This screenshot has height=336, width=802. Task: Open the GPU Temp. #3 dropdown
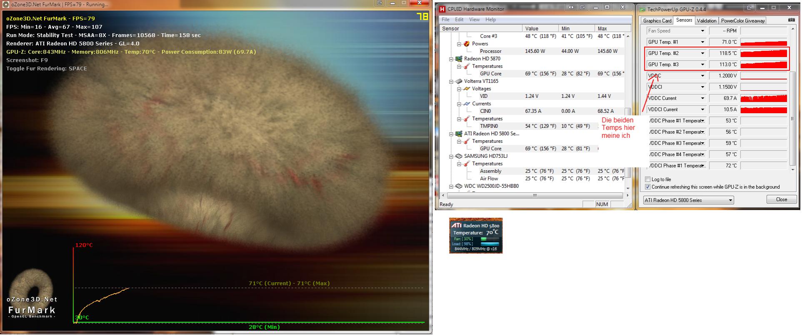(702, 65)
